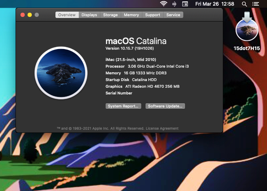
Task: Go to the Service tab
Action: coord(173,15)
